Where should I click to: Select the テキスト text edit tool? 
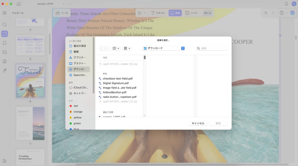tap(158, 13)
